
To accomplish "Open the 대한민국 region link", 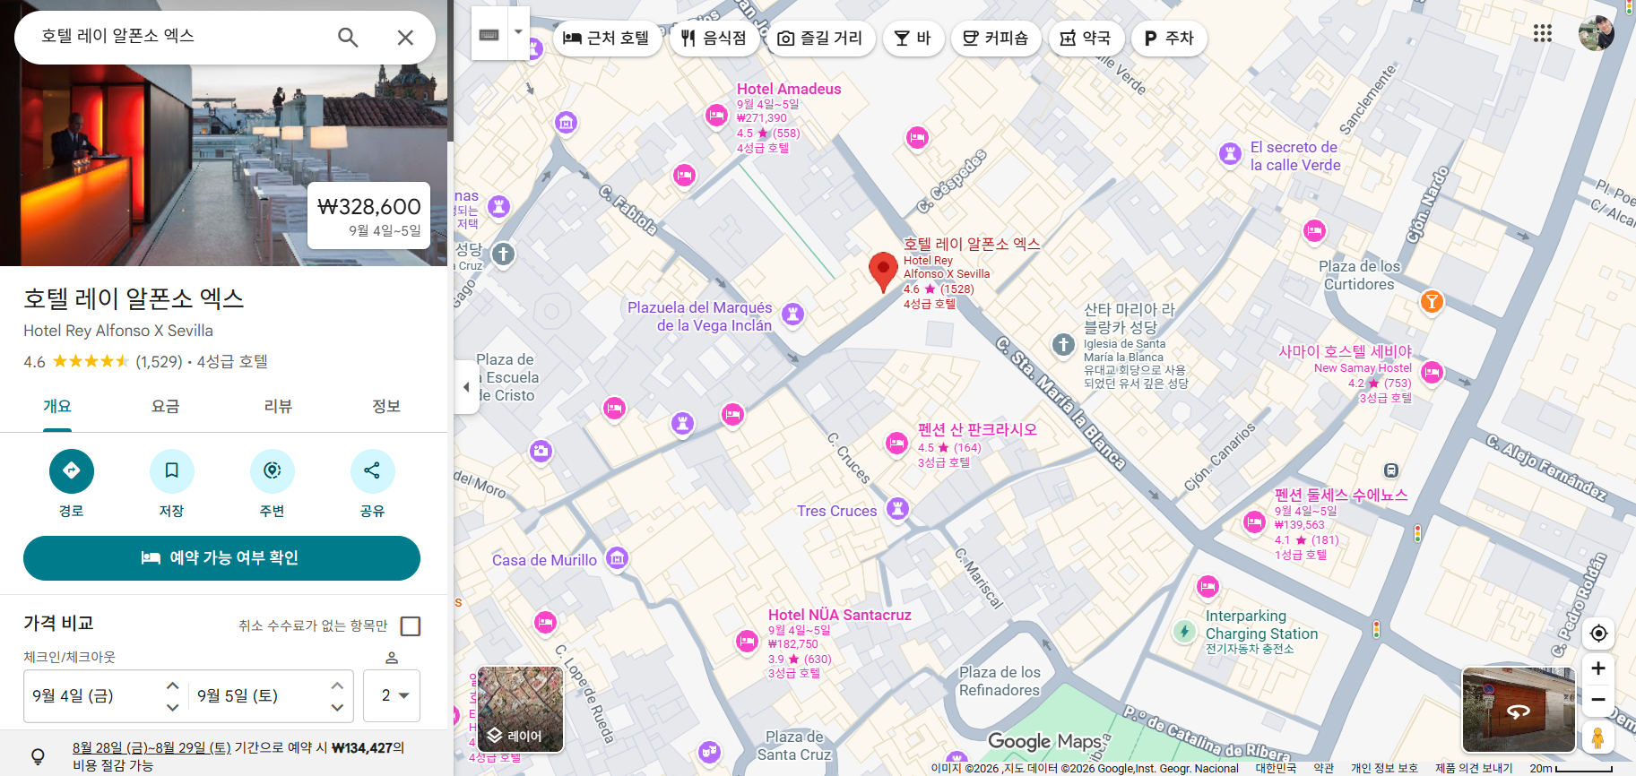I will (1276, 768).
